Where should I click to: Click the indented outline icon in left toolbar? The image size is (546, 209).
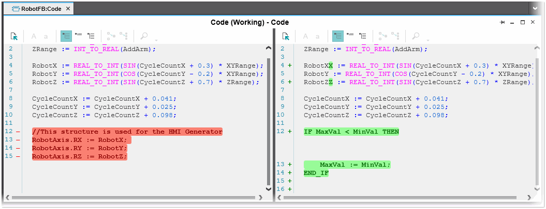pos(91,36)
